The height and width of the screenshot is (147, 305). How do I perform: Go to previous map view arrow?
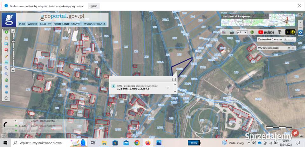pos(6,86)
